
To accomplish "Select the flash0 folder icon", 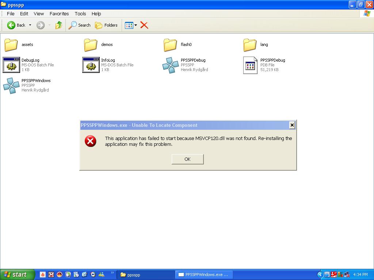I will click(x=170, y=45).
